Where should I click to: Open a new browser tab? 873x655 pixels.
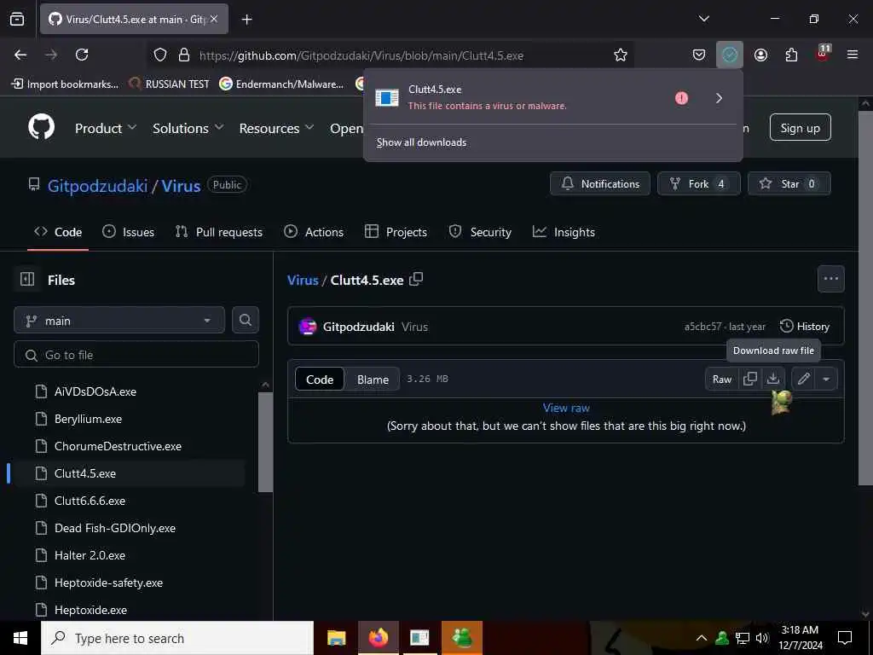coord(246,20)
